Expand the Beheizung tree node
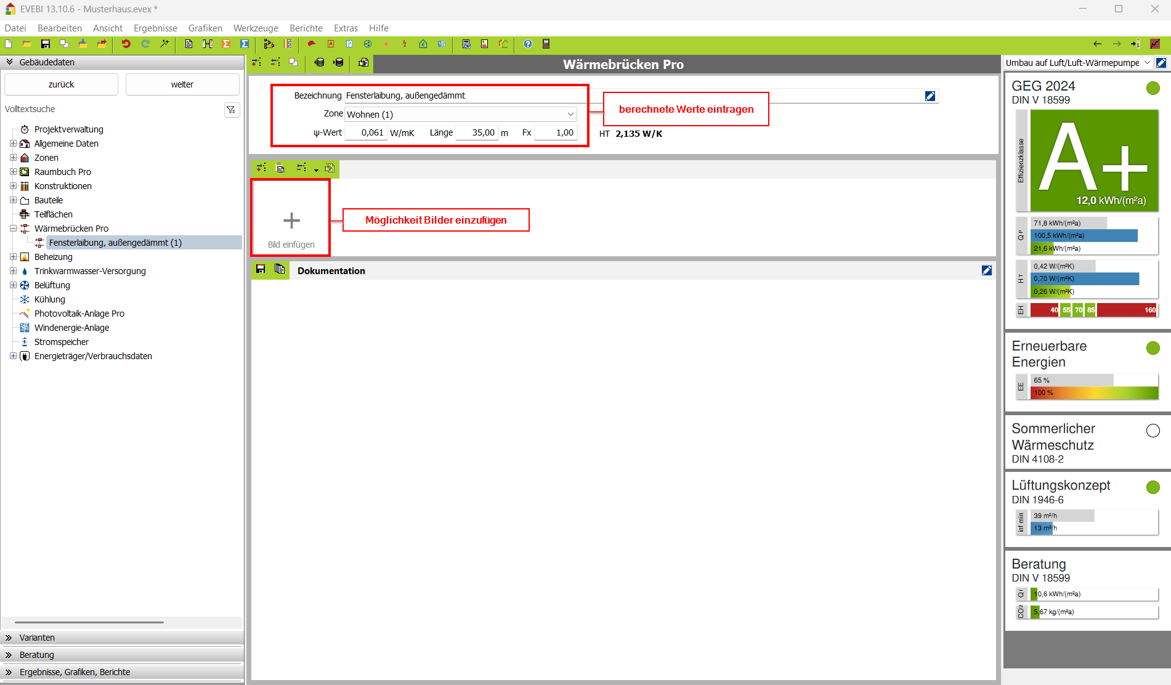 pos(13,257)
